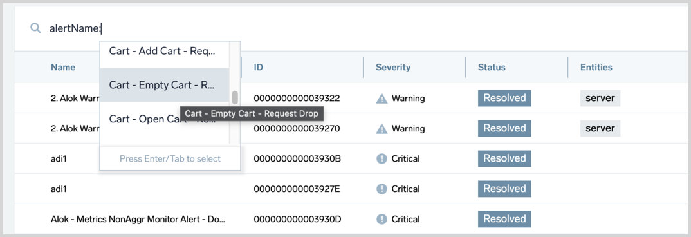
Task: Open alert ID 000000000003930D
Action: point(297,219)
